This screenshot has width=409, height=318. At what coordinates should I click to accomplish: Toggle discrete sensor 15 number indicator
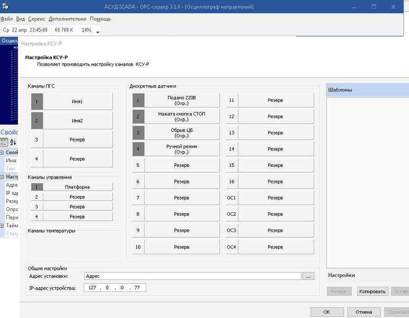click(232, 165)
